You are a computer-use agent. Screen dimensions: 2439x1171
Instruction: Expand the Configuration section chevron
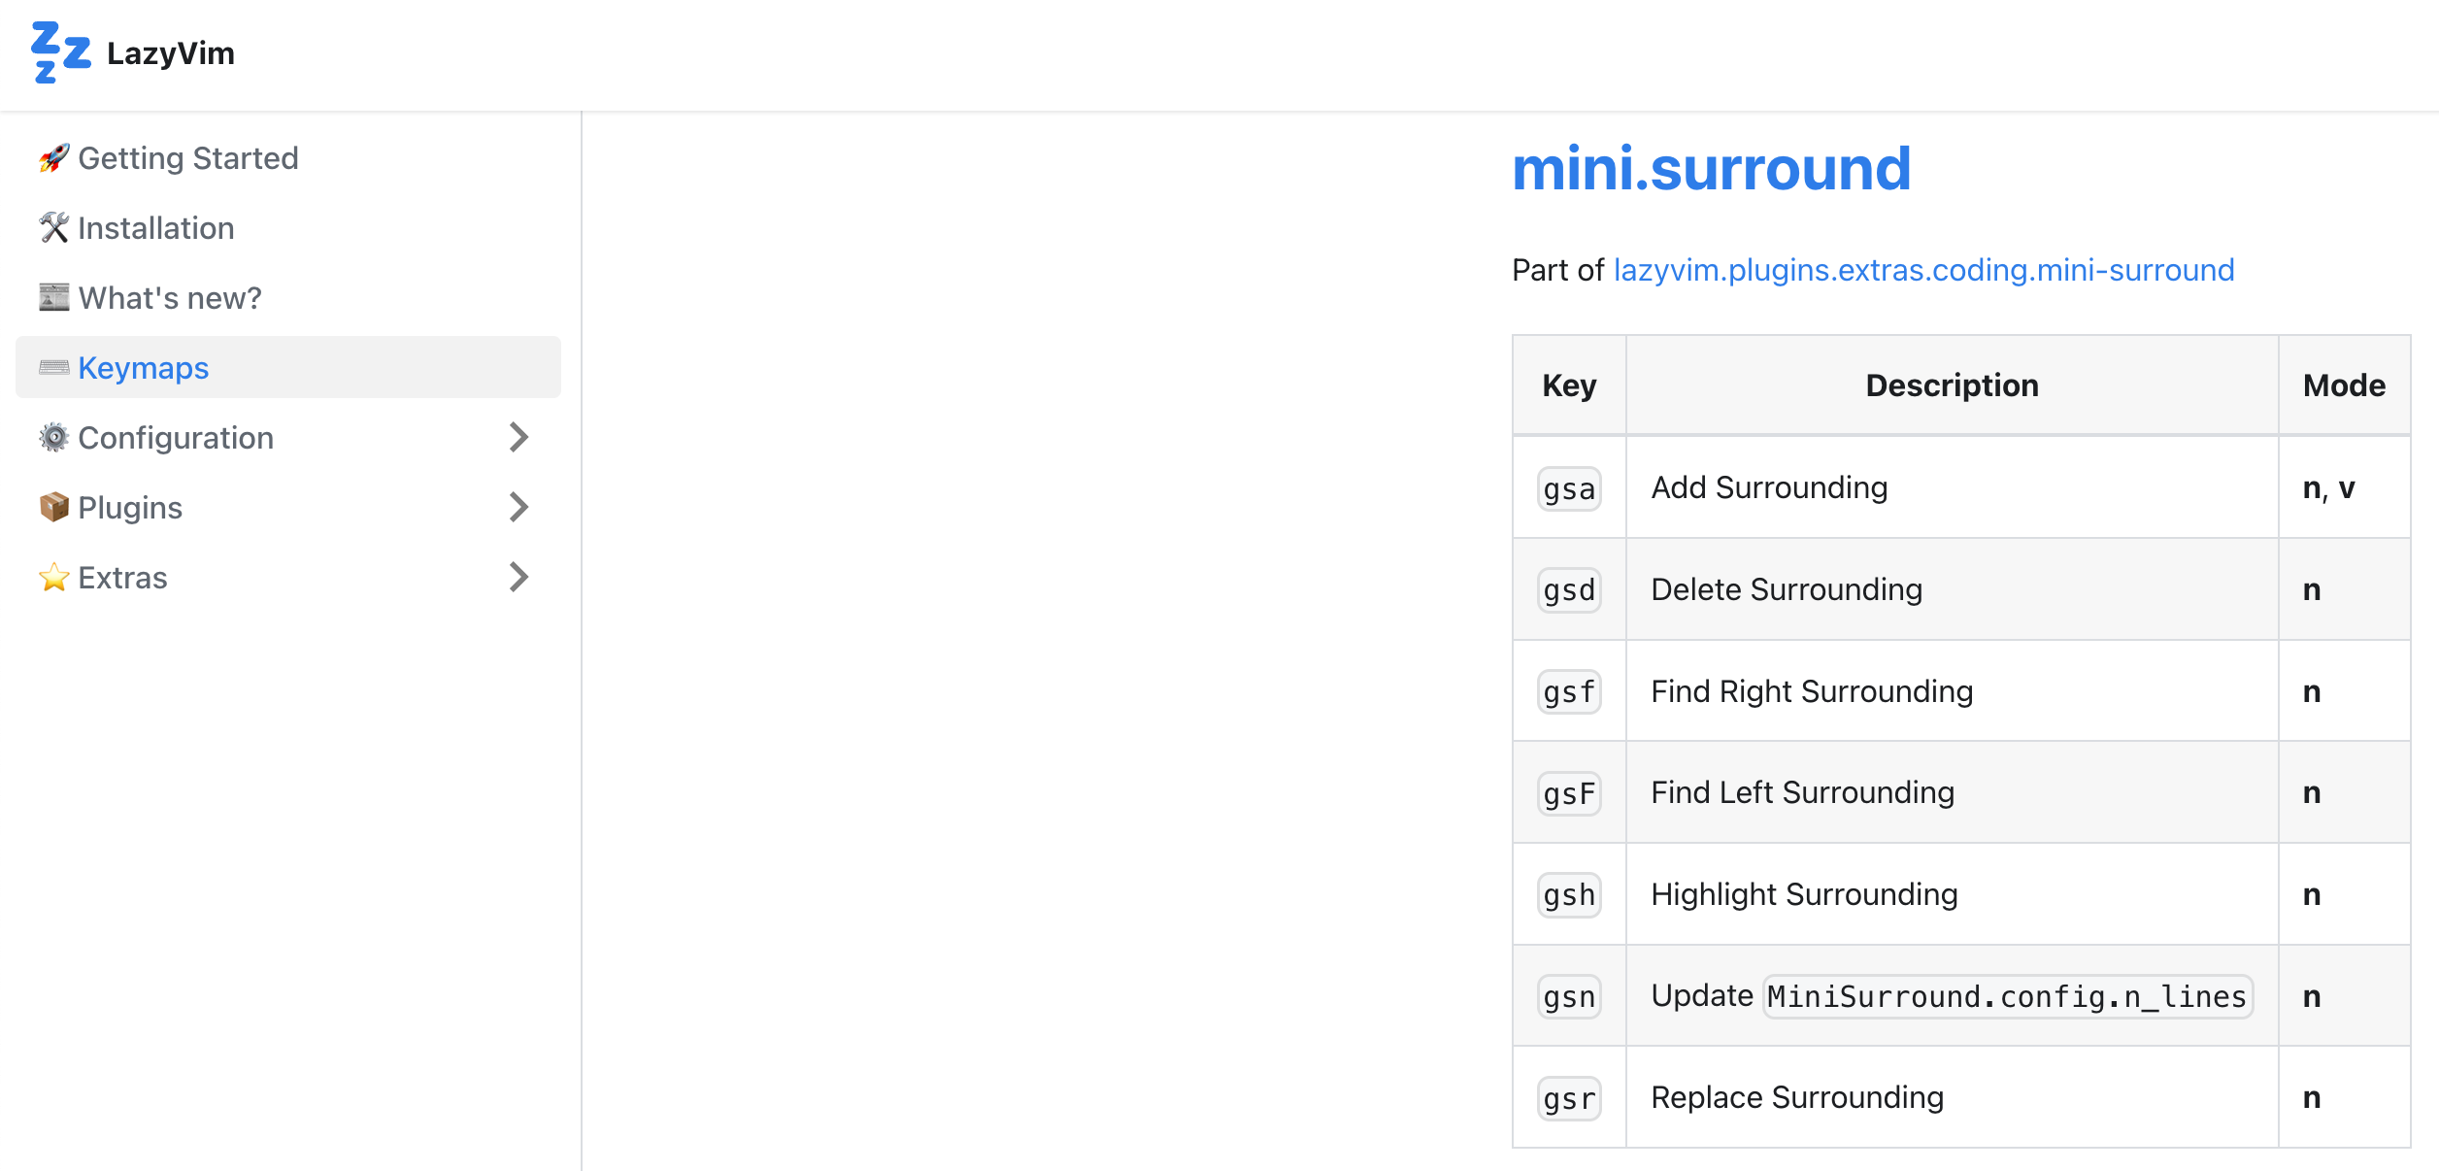[x=518, y=438]
